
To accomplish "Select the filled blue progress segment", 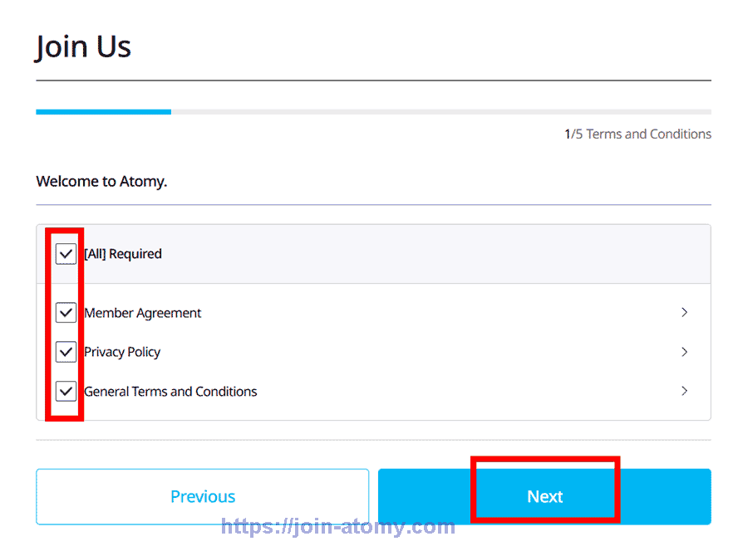I will (103, 111).
